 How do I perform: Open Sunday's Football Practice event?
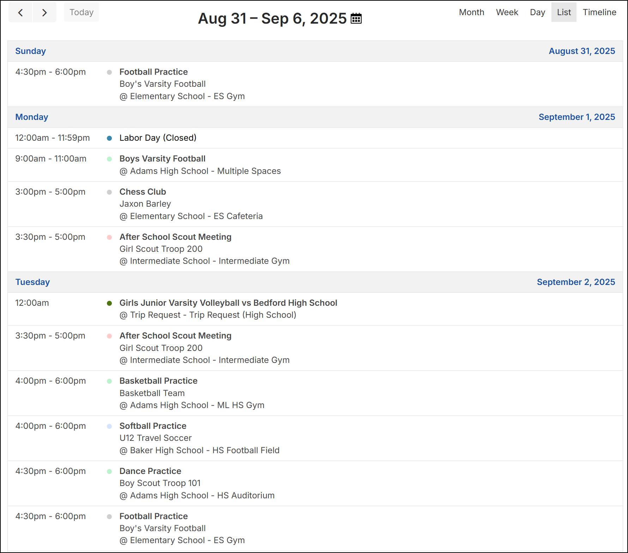pyautogui.click(x=153, y=72)
